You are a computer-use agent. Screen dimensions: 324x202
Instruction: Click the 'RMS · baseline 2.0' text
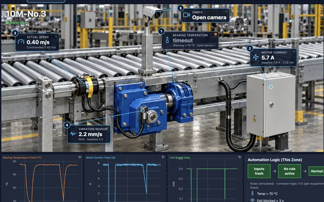tap(91, 139)
